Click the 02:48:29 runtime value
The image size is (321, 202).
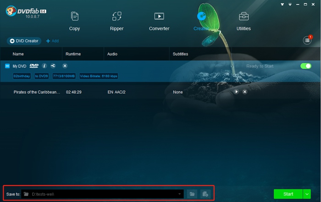[74, 92]
